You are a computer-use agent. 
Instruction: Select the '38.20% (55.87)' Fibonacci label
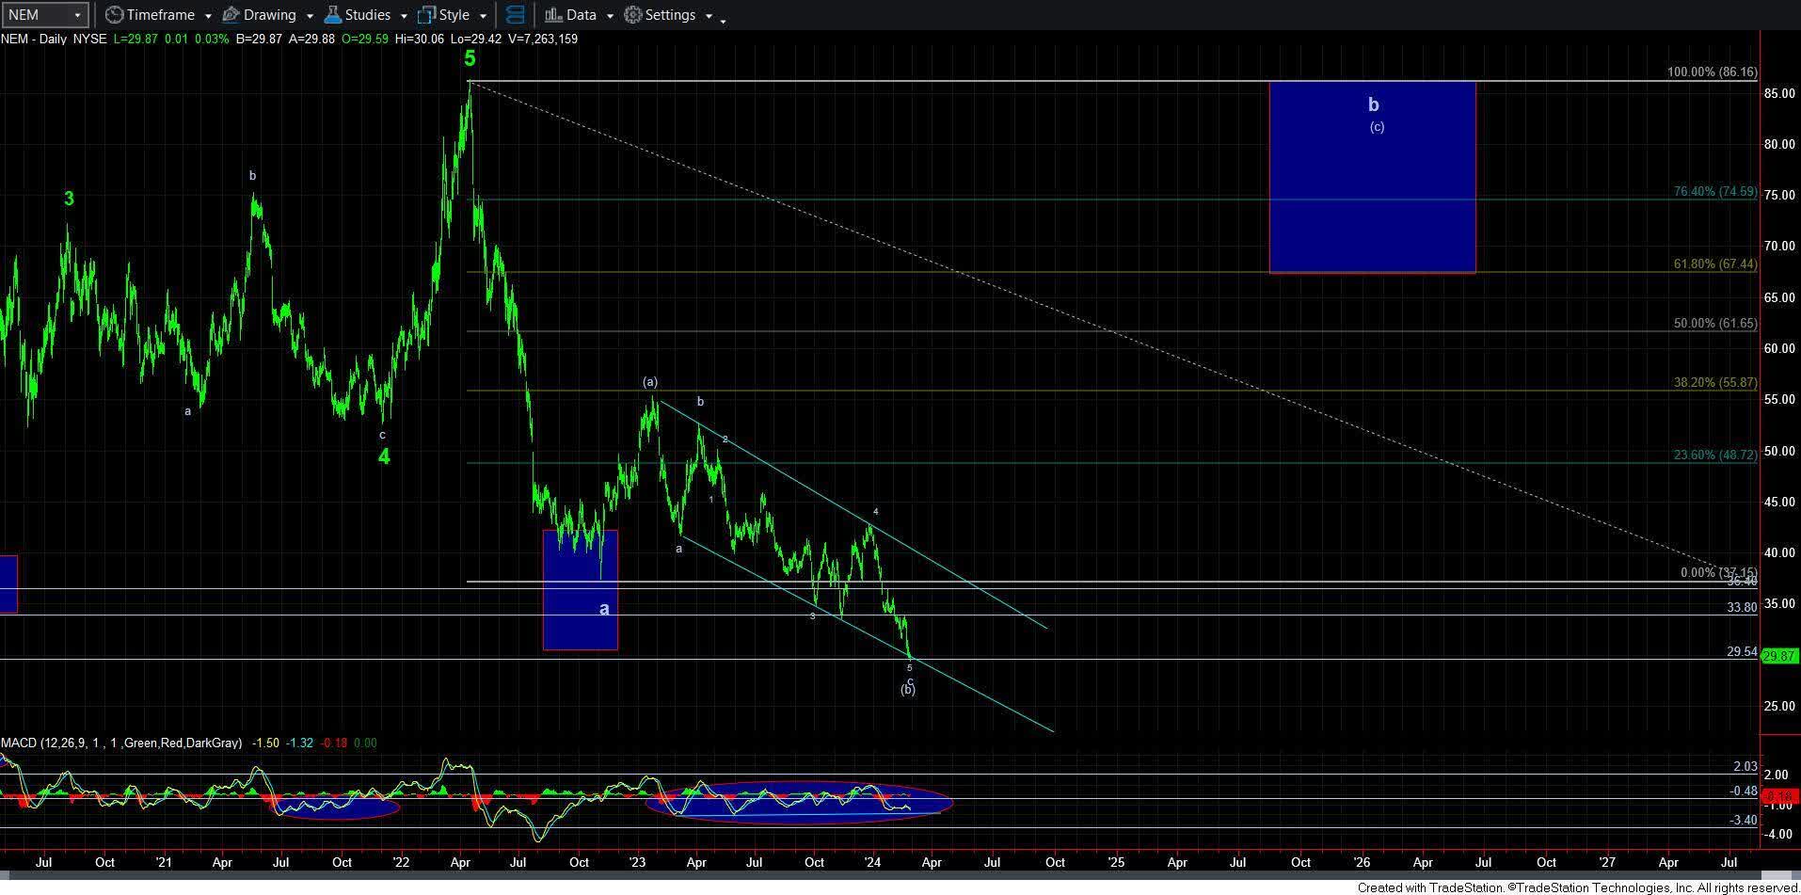click(1714, 382)
